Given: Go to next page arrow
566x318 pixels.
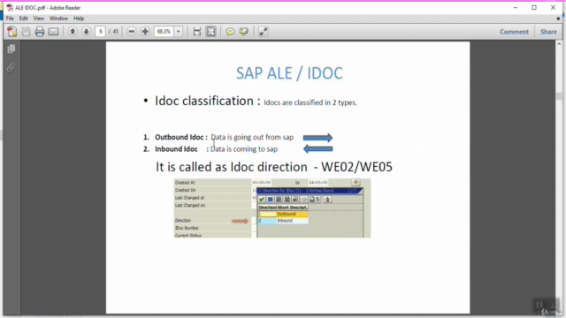Looking at the screenshot, I should click(87, 32).
